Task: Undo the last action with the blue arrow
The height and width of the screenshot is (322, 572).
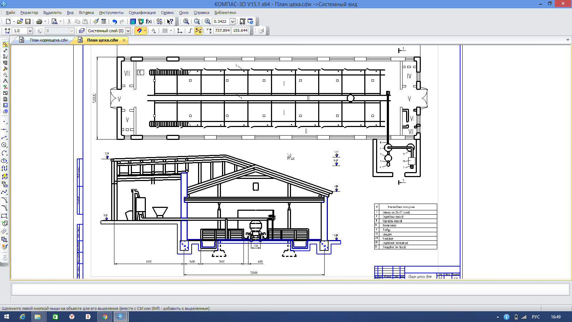Action: [114, 21]
